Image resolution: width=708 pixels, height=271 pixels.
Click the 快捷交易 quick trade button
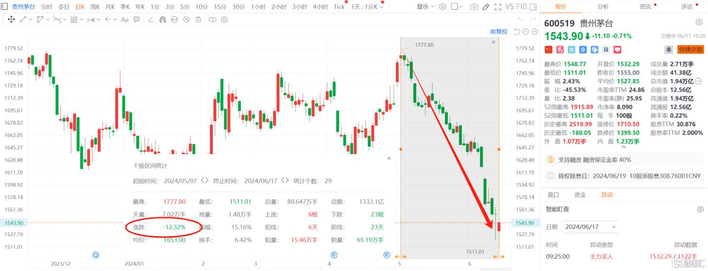click(691, 49)
